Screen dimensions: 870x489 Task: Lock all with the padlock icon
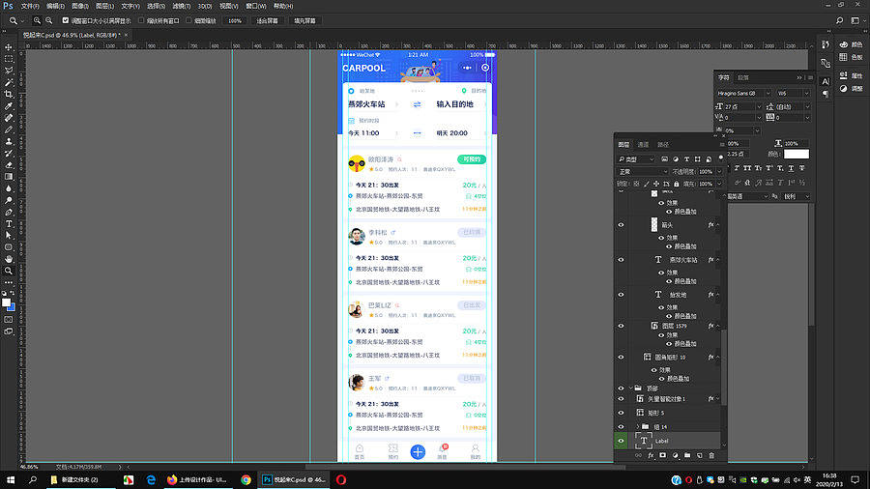pos(676,184)
